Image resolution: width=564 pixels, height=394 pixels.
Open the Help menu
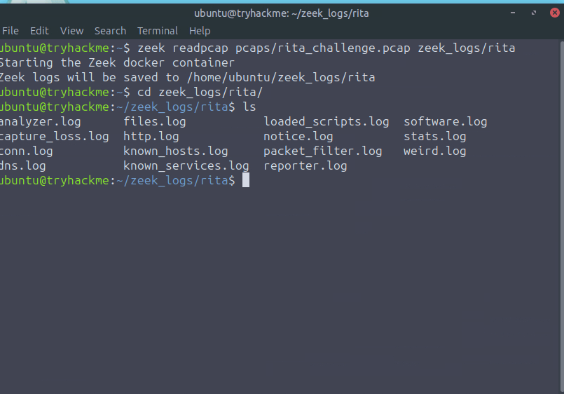click(200, 31)
